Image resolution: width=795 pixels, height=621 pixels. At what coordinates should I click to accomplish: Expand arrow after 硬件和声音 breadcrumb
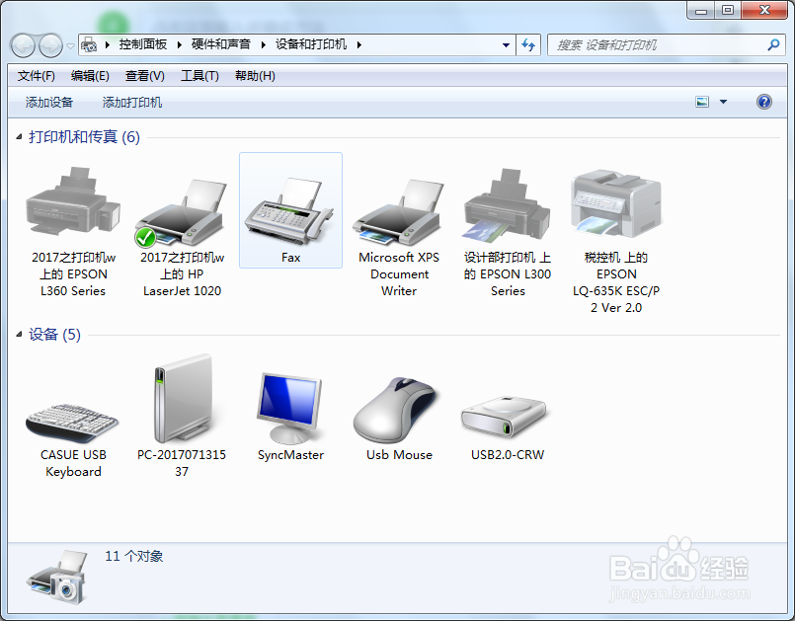click(x=263, y=45)
